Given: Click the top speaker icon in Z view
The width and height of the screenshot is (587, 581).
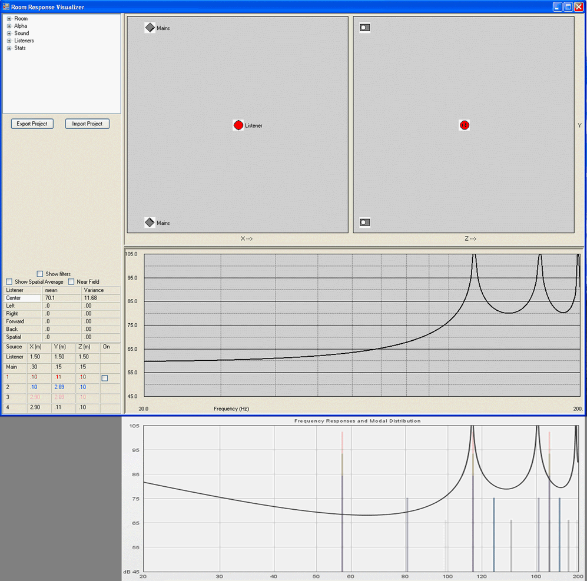Looking at the screenshot, I should tap(365, 27).
